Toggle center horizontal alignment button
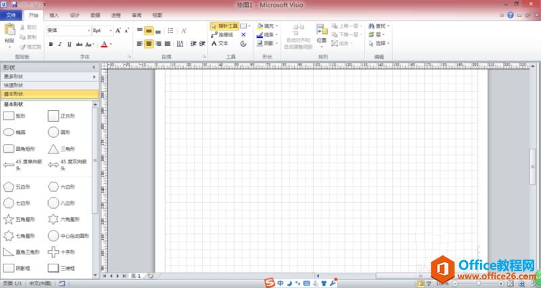Screen dimensions: 541x288 click(149, 44)
